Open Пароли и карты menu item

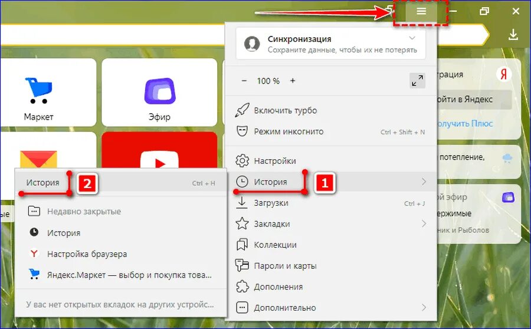330,265
